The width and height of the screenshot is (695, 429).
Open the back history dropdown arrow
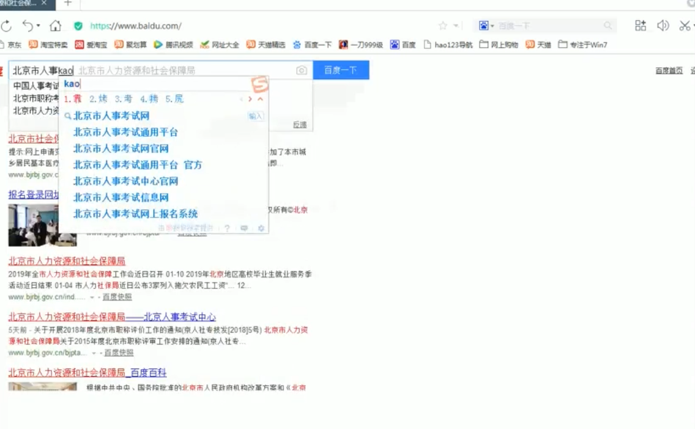38,26
